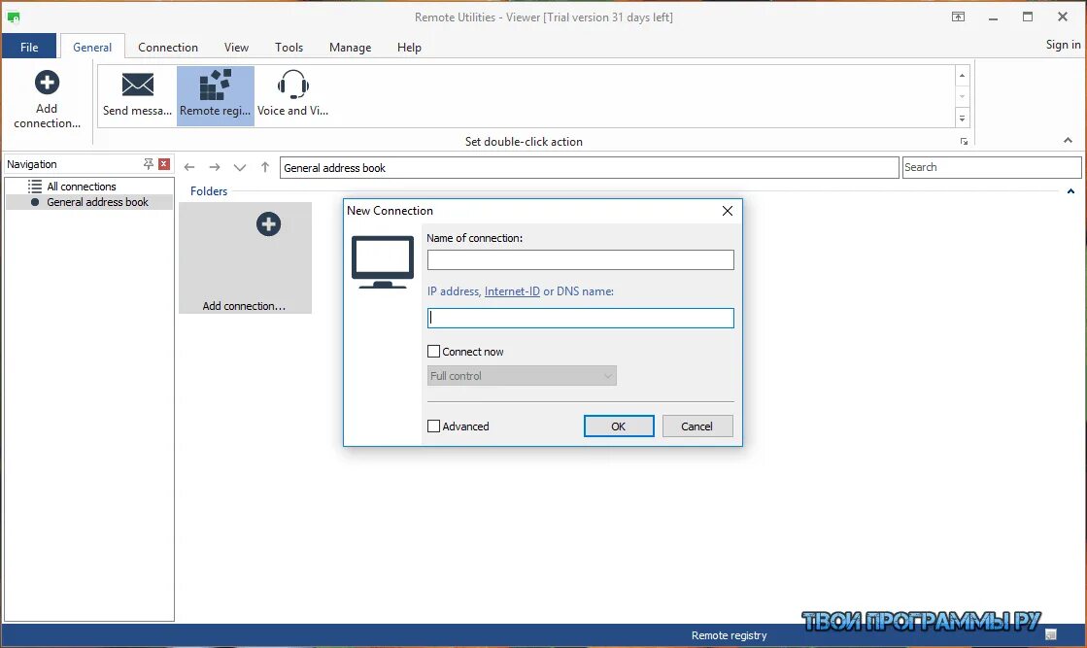Expand the ribbon gallery more options
The width and height of the screenshot is (1087, 648).
(x=963, y=119)
